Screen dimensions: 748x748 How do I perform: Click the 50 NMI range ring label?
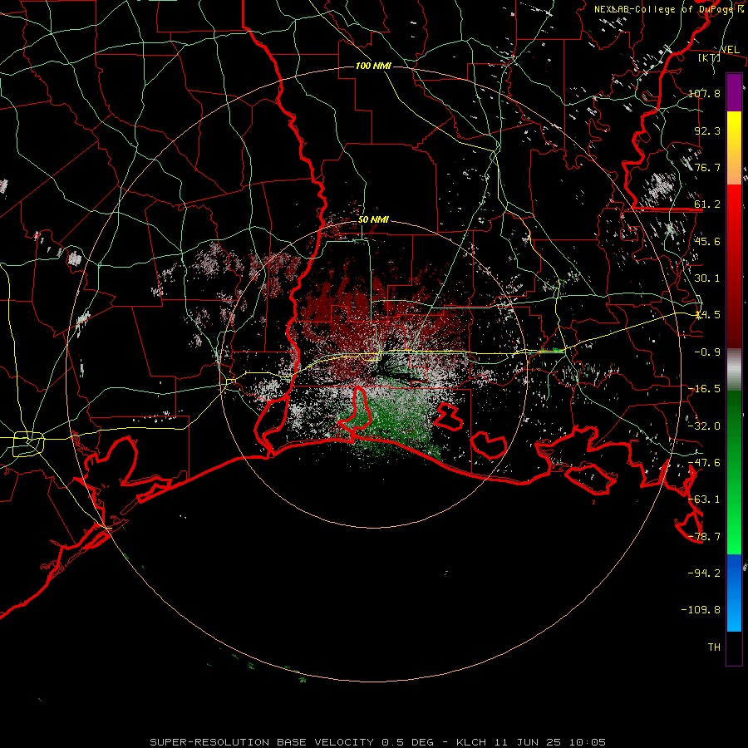point(373,219)
